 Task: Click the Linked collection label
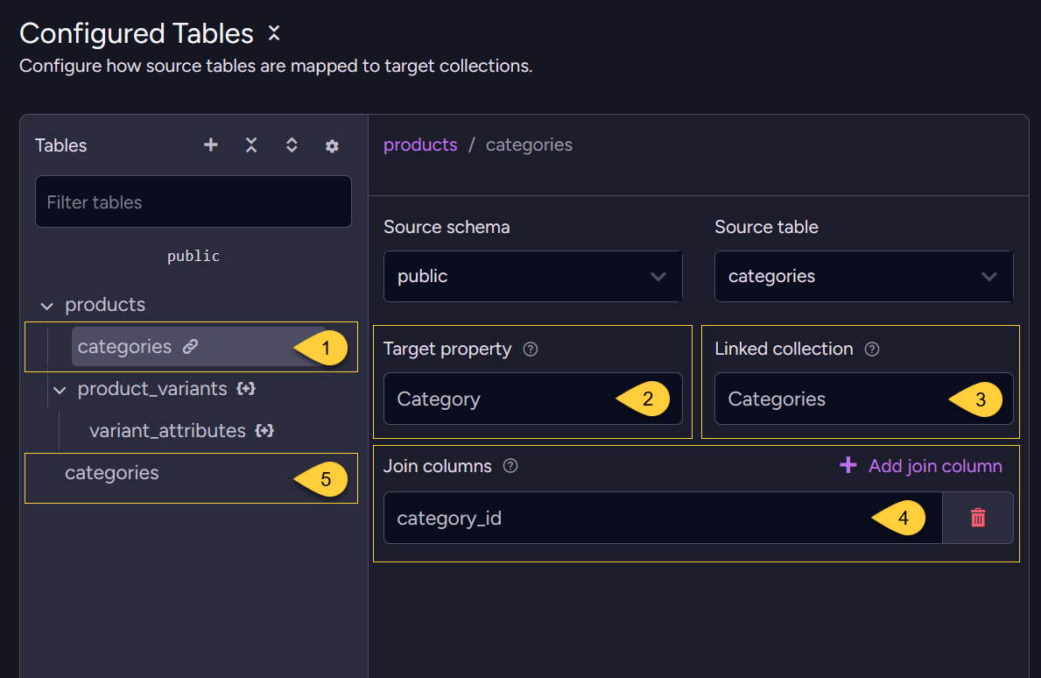(x=784, y=349)
